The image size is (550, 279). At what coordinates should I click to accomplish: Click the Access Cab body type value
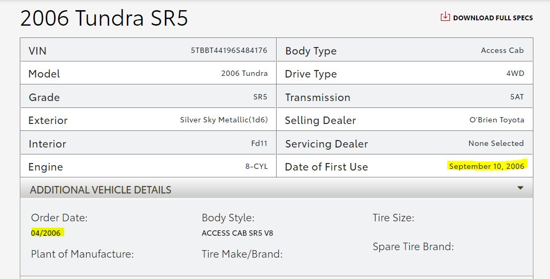point(502,51)
